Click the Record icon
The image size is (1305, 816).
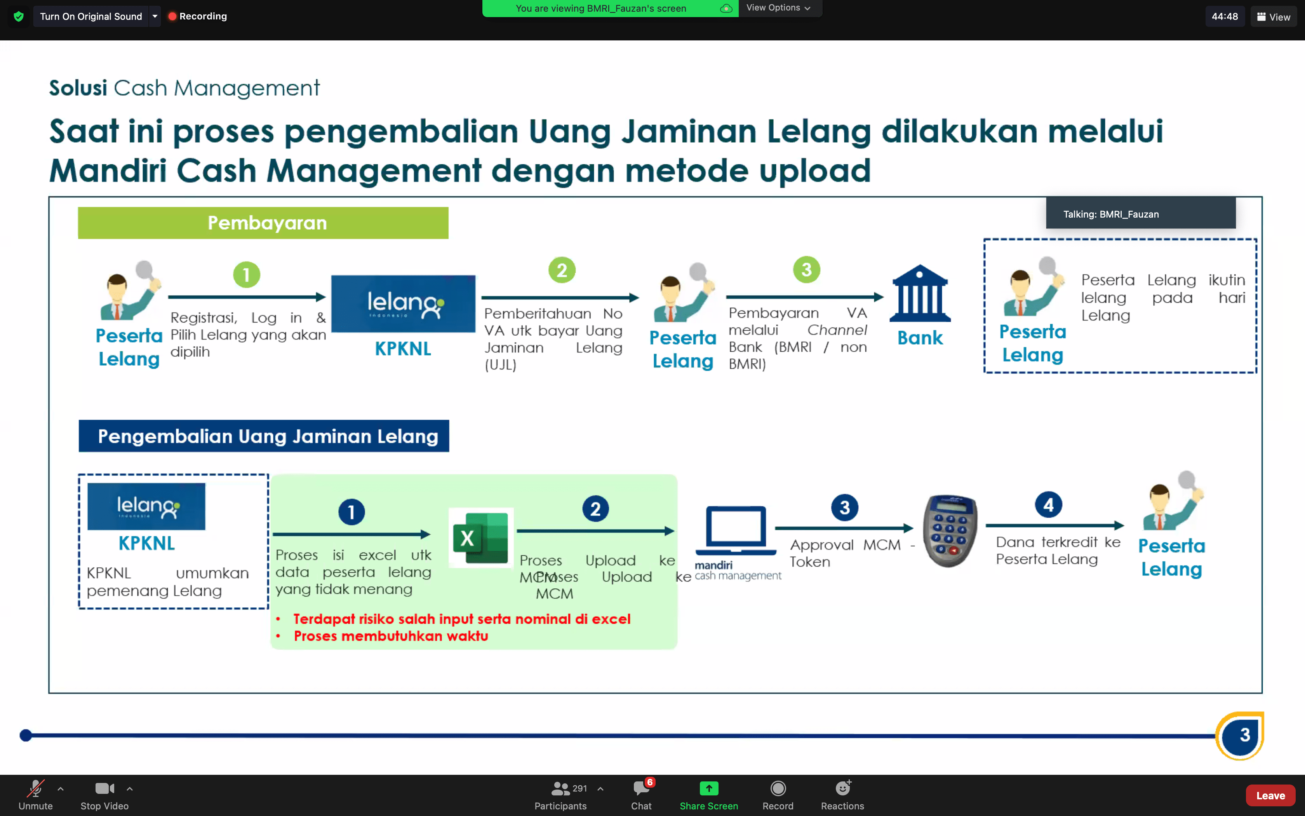click(x=778, y=788)
